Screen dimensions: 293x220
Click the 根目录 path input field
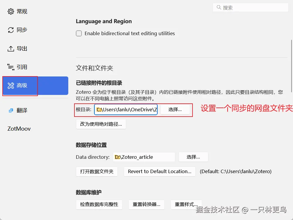126,110
